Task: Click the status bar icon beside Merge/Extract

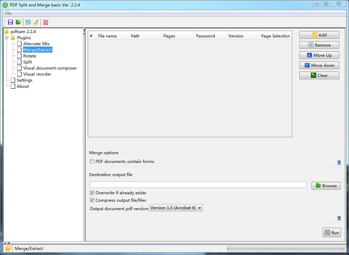Action: (8, 248)
